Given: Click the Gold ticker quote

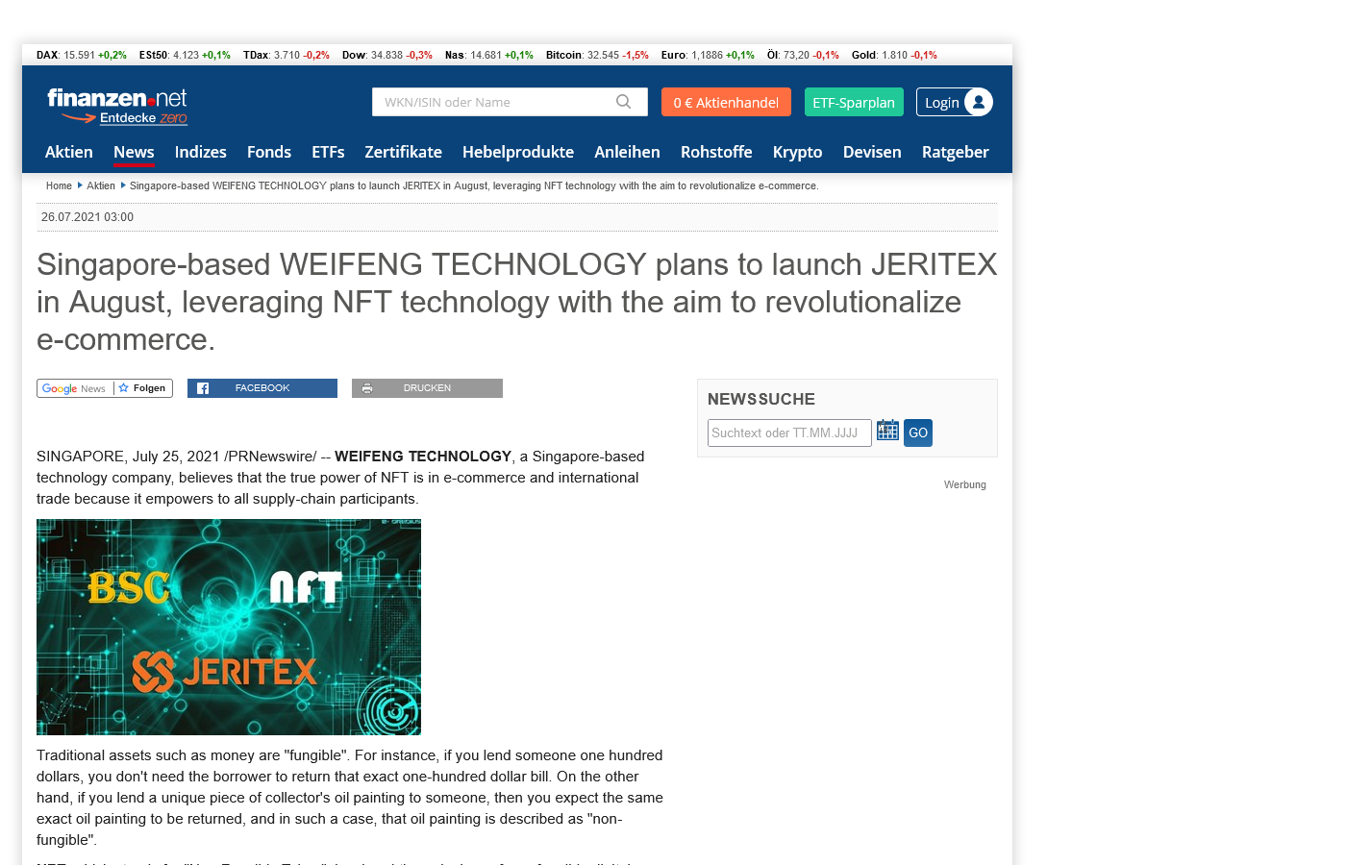Looking at the screenshot, I should click(894, 55).
